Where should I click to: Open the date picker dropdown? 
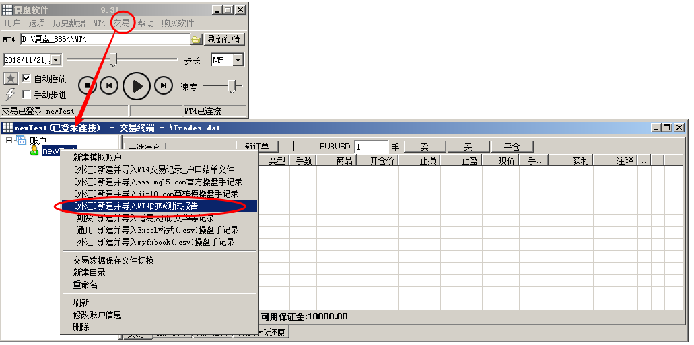pos(55,61)
